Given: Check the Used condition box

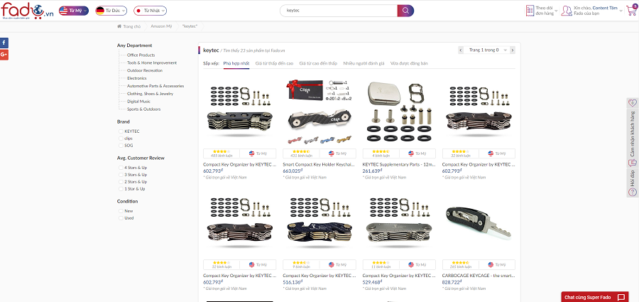Looking at the screenshot, I should pyautogui.click(x=121, y=218).
